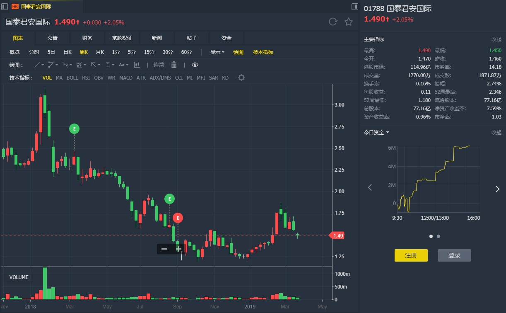The height and width of the screenshot is (313, 506).
Task: Open 资金 tab
Action: (x=226, y=38)
